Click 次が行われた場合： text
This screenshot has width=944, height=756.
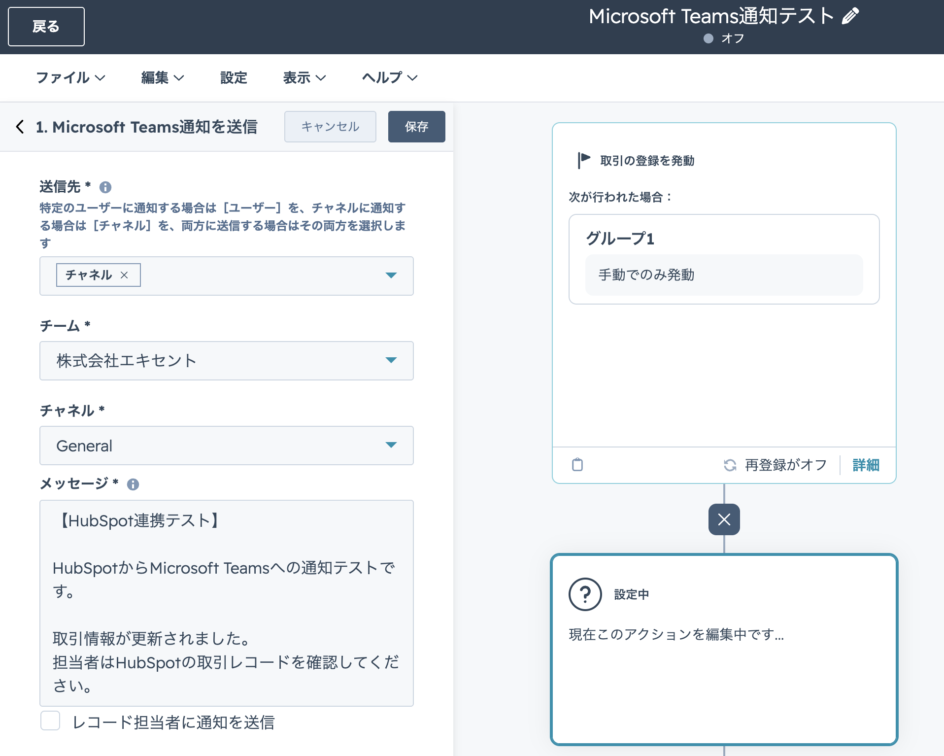point(621,197)
